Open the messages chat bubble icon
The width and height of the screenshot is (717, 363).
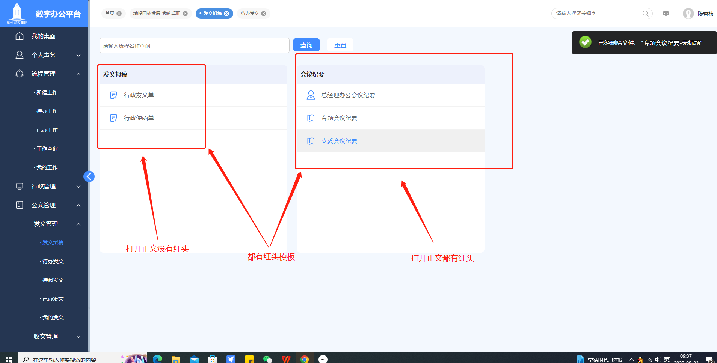(x=666, y=14)
